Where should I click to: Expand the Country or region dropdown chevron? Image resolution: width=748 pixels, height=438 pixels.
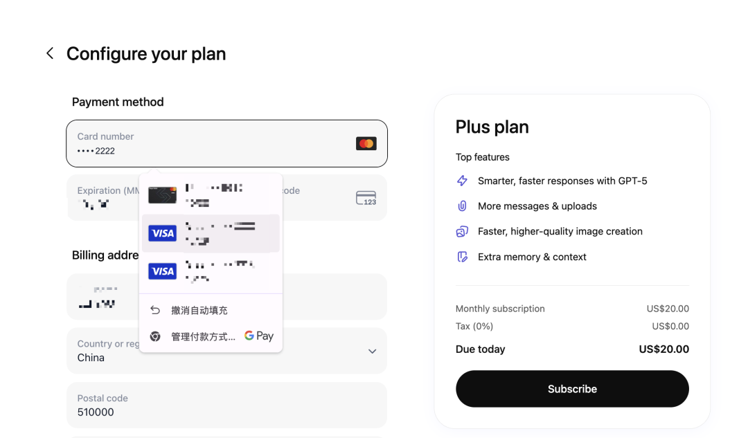click(x=372, y=351)
